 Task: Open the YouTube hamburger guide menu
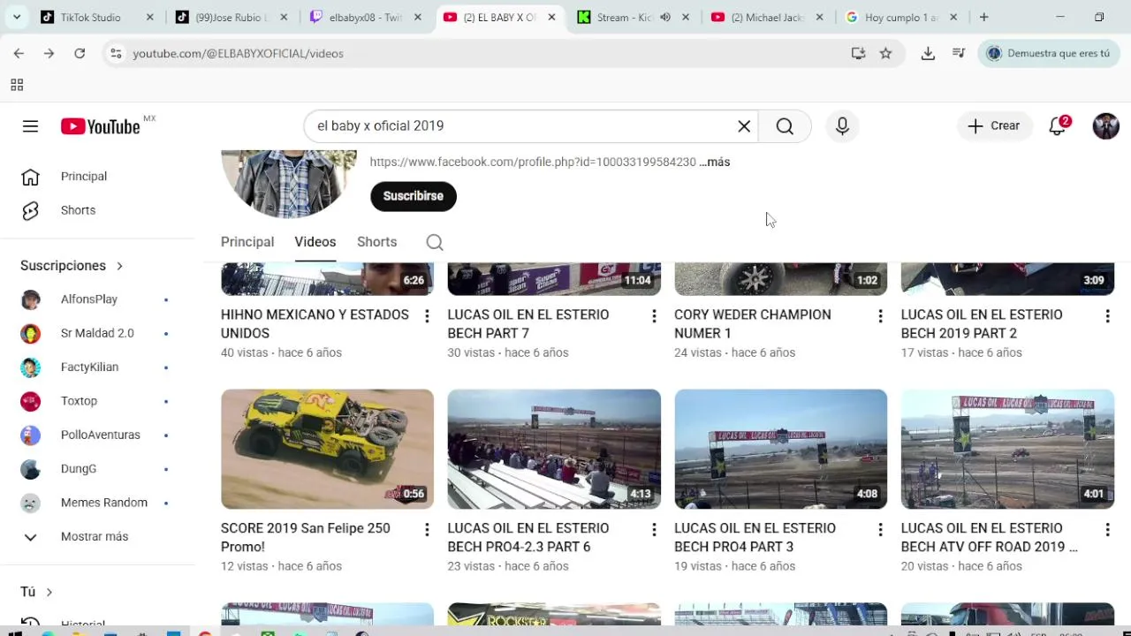(30, 126)
